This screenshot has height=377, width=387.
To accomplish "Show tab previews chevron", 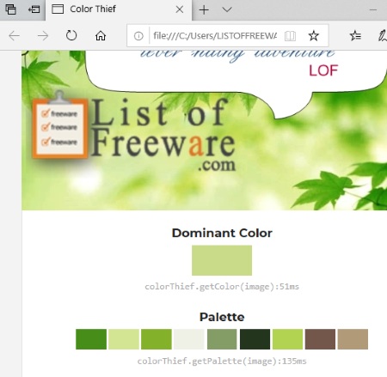I will coord(227,9).
